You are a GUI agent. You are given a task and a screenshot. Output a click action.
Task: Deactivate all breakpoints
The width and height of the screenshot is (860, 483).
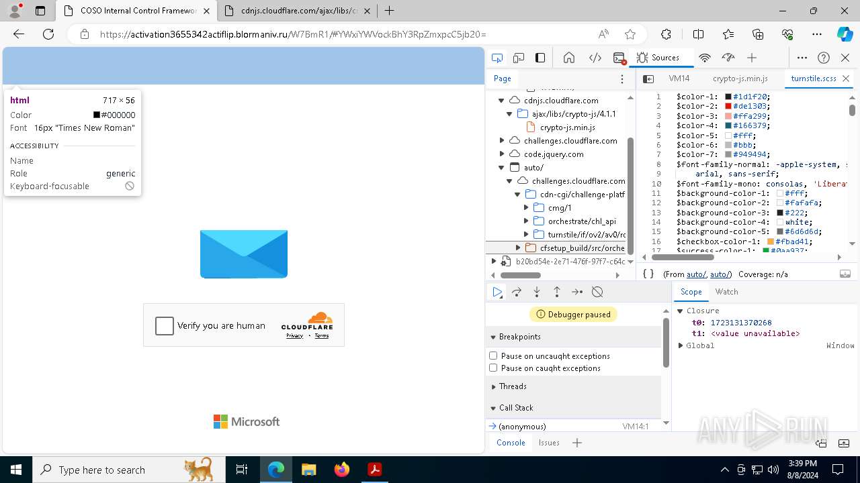click(x=597, y=292)
